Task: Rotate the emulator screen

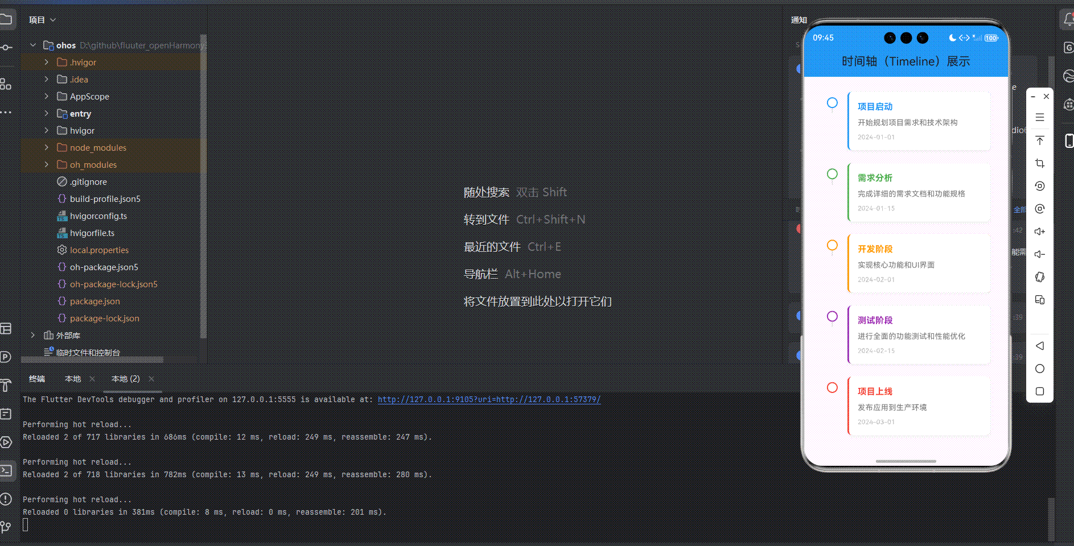Action: (1040, 186)
